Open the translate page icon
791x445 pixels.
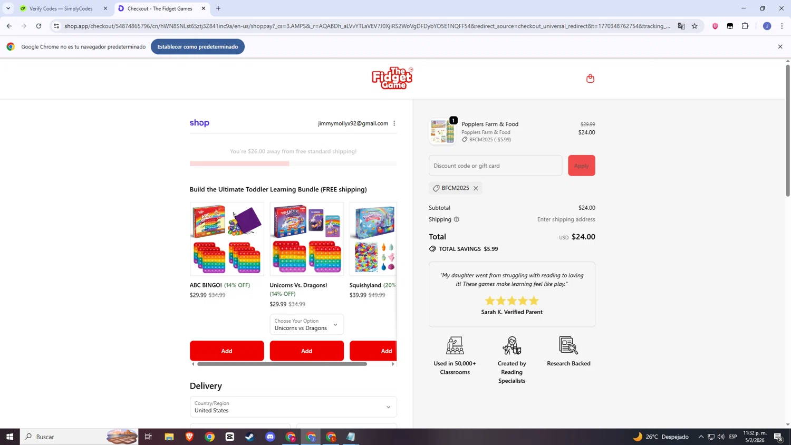(x=681, y=26)
